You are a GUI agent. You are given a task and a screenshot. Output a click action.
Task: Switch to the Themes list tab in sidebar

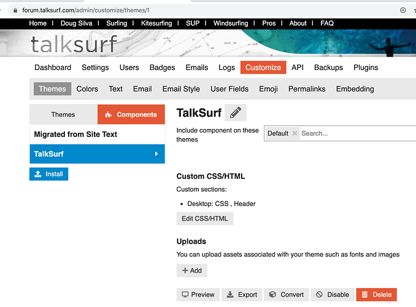click(x=63, y=114)
